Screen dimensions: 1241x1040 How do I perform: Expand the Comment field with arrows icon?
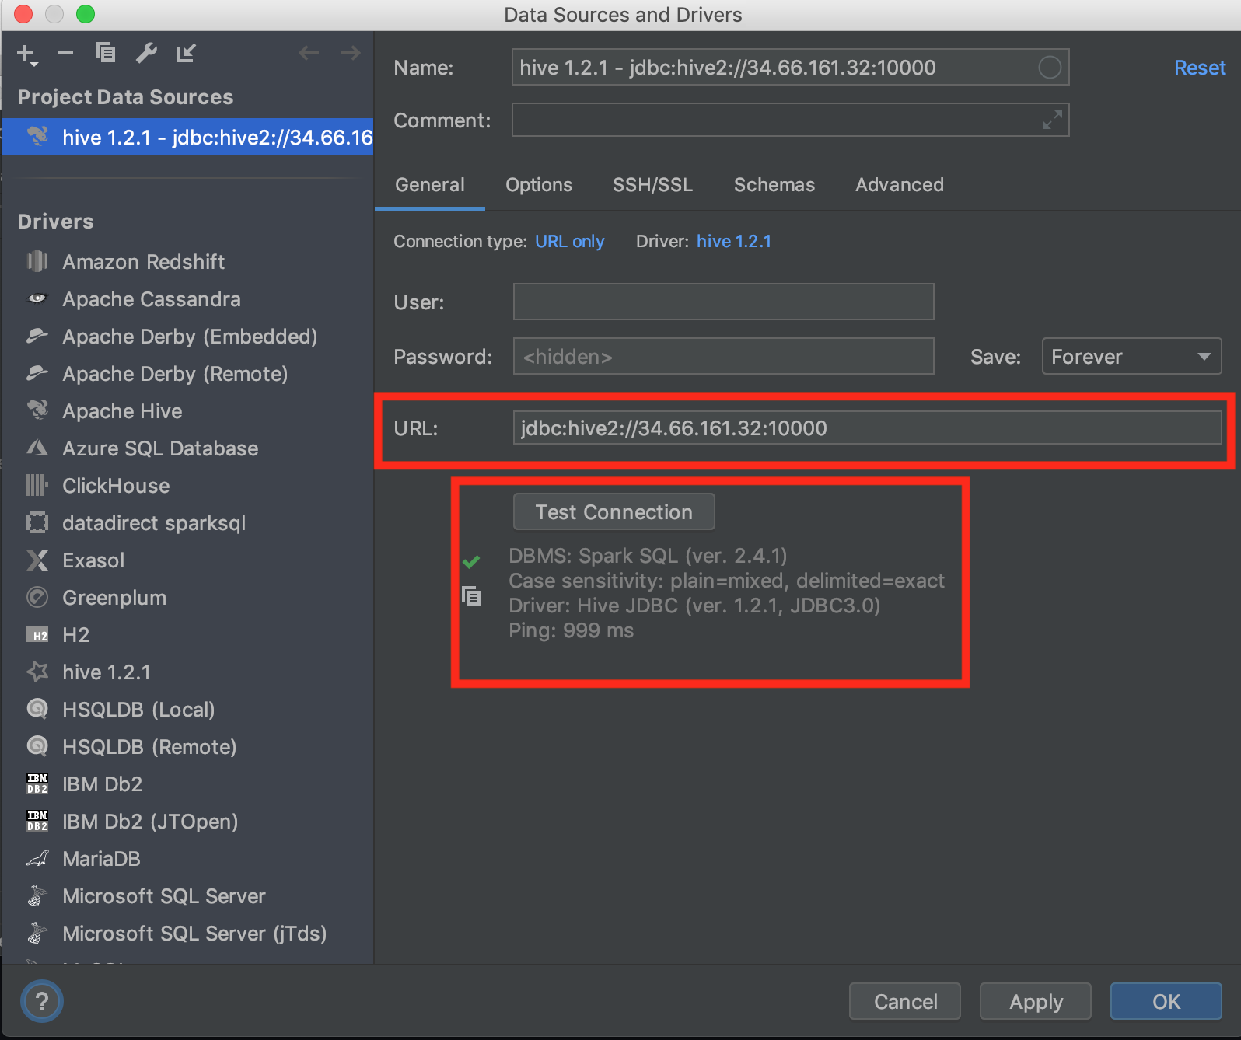(1053, 120)
